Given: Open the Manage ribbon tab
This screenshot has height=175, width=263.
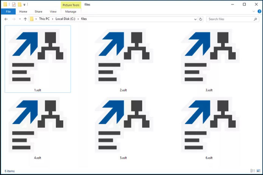Looking at the screenshot, I should point(71,12).
